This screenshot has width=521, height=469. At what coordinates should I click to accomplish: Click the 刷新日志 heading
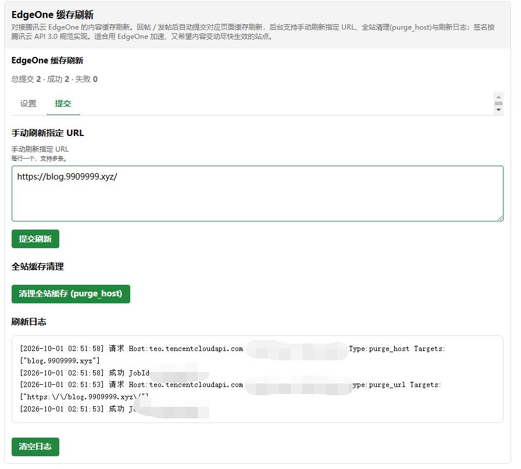[29, 321]
